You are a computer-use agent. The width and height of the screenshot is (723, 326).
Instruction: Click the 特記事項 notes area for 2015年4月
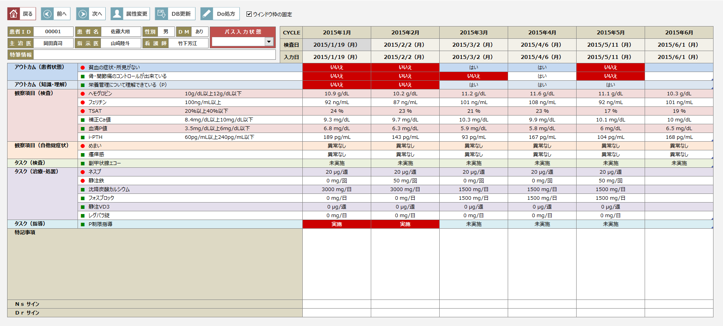(542, 264)
